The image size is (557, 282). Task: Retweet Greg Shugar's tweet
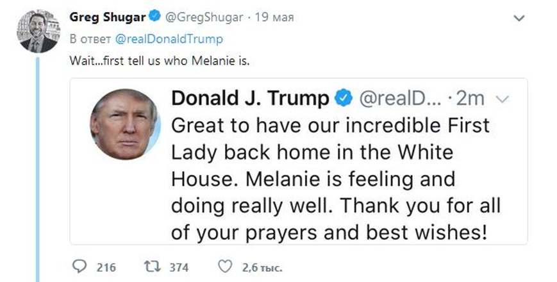(153, 267)
